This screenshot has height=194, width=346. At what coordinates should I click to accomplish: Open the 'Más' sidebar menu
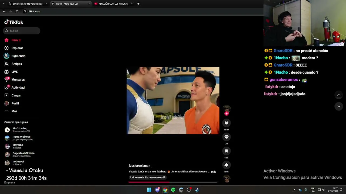(11, 111)
